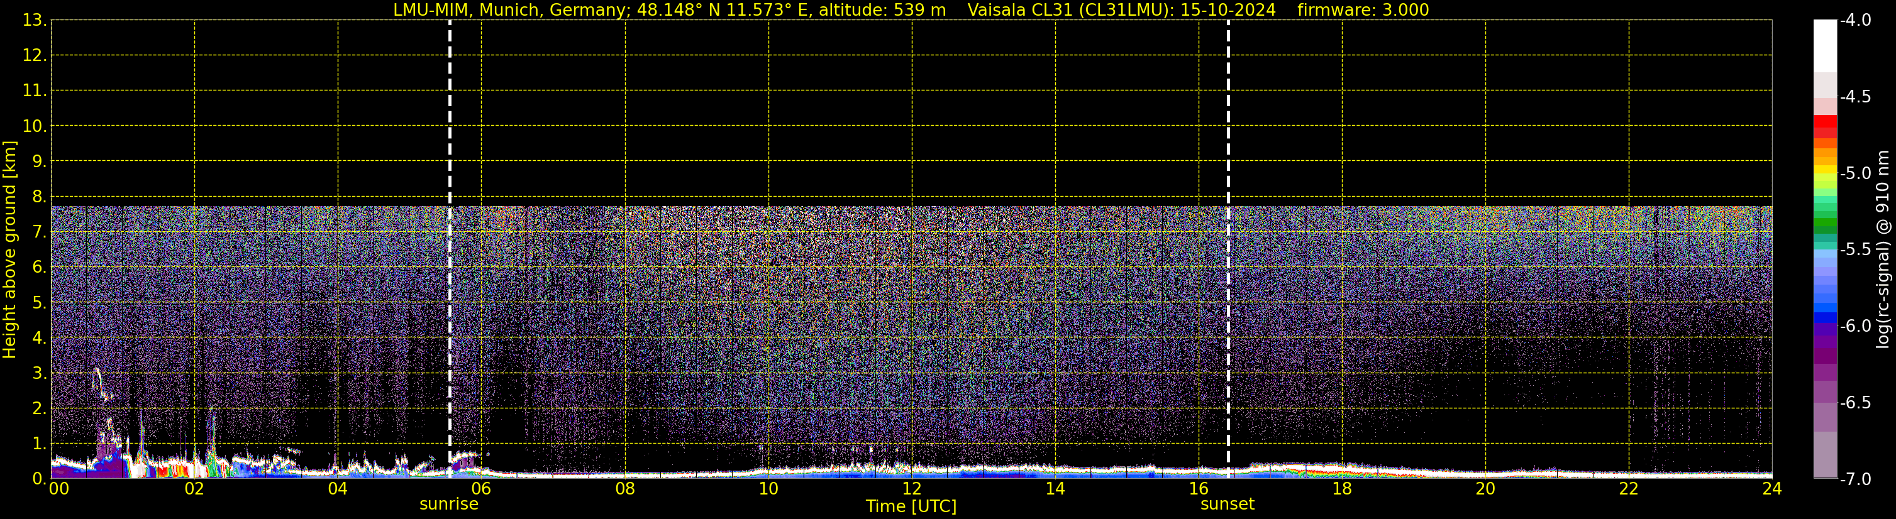Select the 'log(rc-signal) @ 910 nm' colorbar label

(1883, 249)
